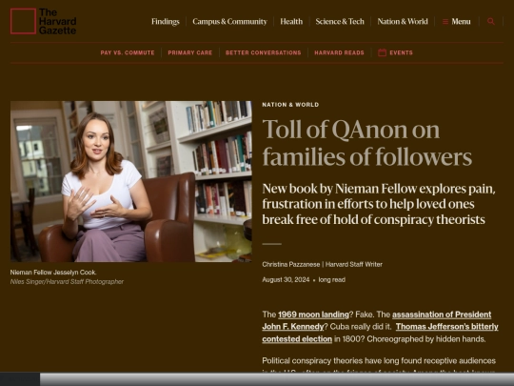This screenshot has width=514, height=386.
Task: Open Nation & World nav item
Action: 403,22
